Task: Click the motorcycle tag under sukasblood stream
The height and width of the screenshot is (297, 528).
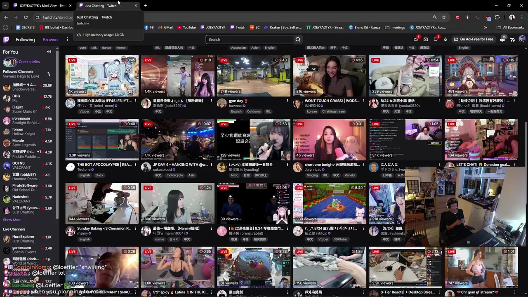Action: 174,175
